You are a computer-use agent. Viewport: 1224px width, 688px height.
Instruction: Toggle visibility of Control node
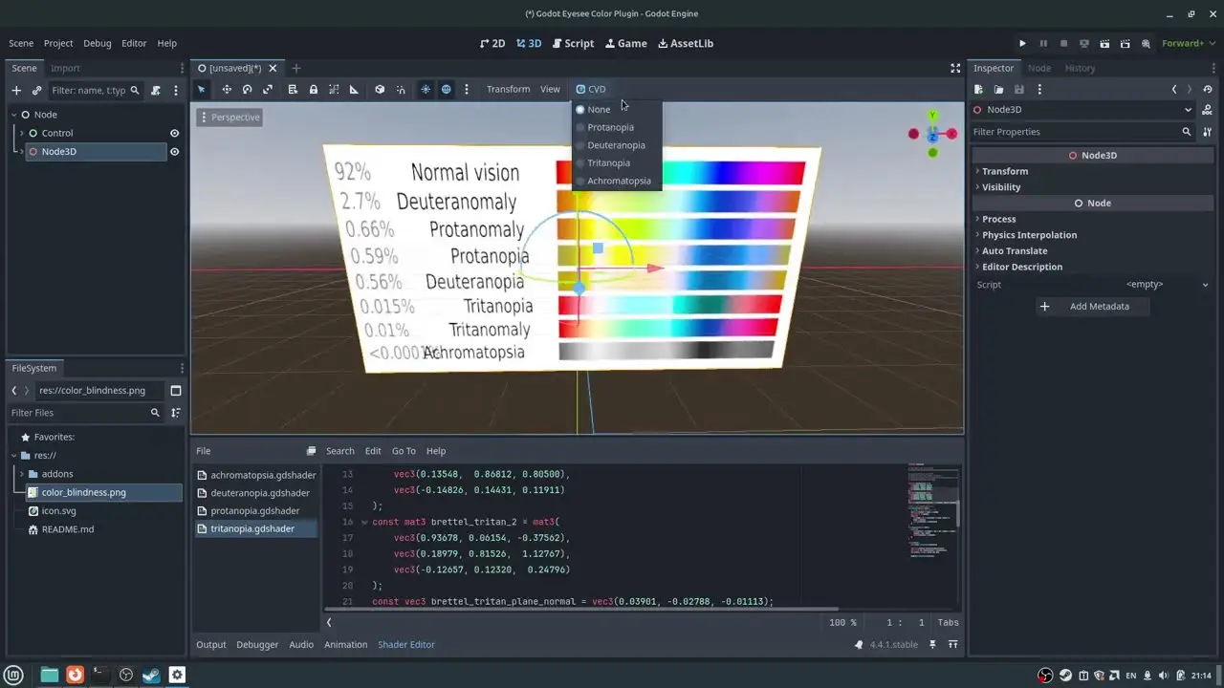click(174, 133)
